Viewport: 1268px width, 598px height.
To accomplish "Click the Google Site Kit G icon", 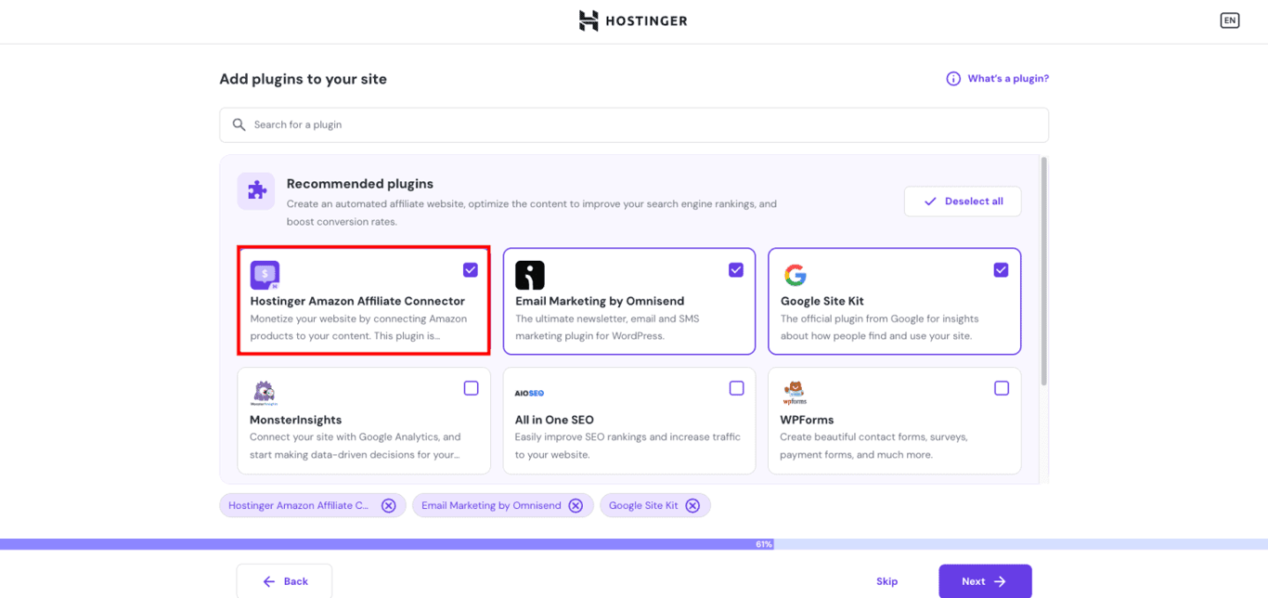I will (x=795, y=276).
